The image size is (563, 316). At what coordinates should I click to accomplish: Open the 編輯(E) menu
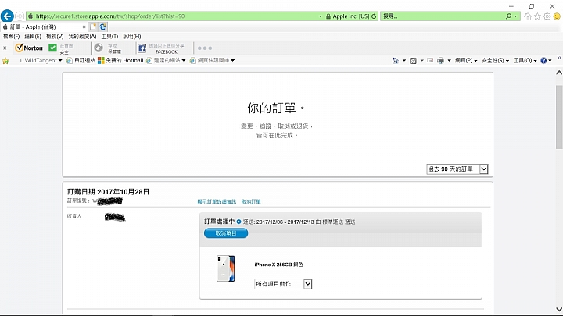pos(33,37)
